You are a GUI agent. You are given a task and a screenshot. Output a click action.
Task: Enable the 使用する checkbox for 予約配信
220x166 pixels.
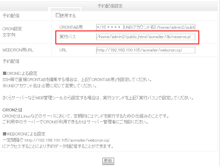pyautogui.click(x=58, y=15)
